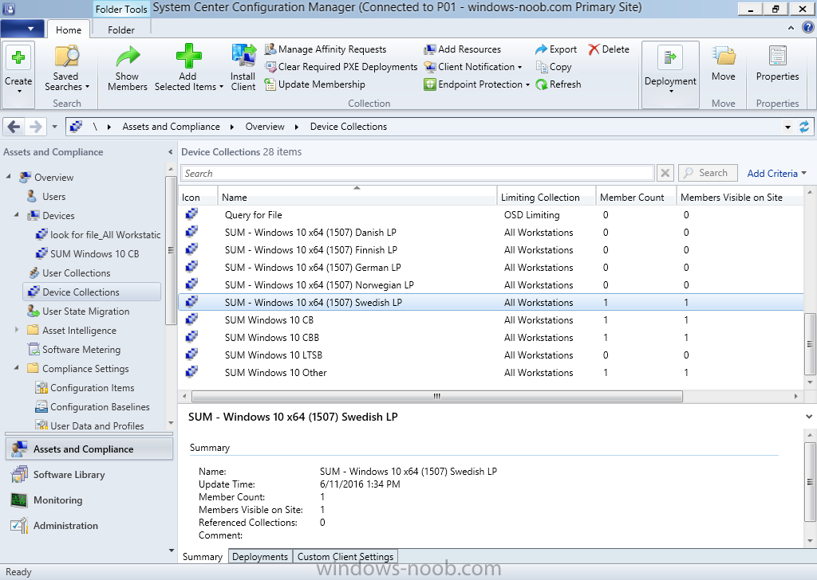
Task: Open Assets and Compliance workspace
Action: tap(89, 449)
